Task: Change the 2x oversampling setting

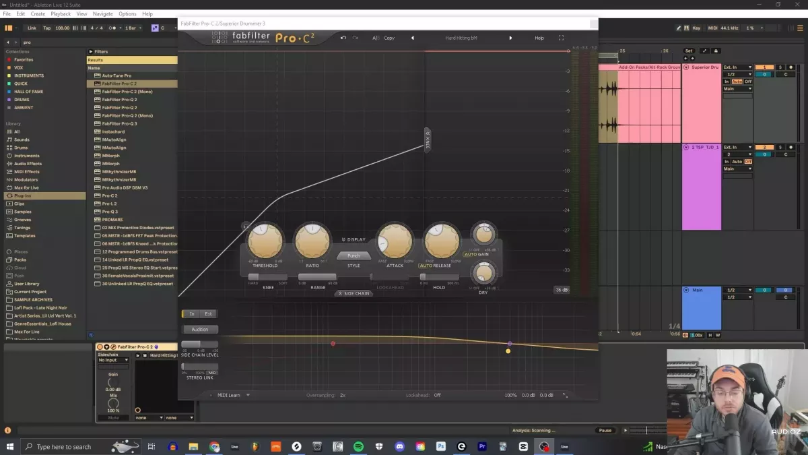Action: [343, 395]
